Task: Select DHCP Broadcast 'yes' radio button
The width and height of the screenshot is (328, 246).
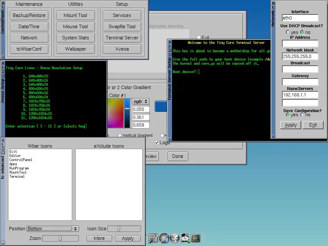Action: pyautogui.click(x=288, y=32)
